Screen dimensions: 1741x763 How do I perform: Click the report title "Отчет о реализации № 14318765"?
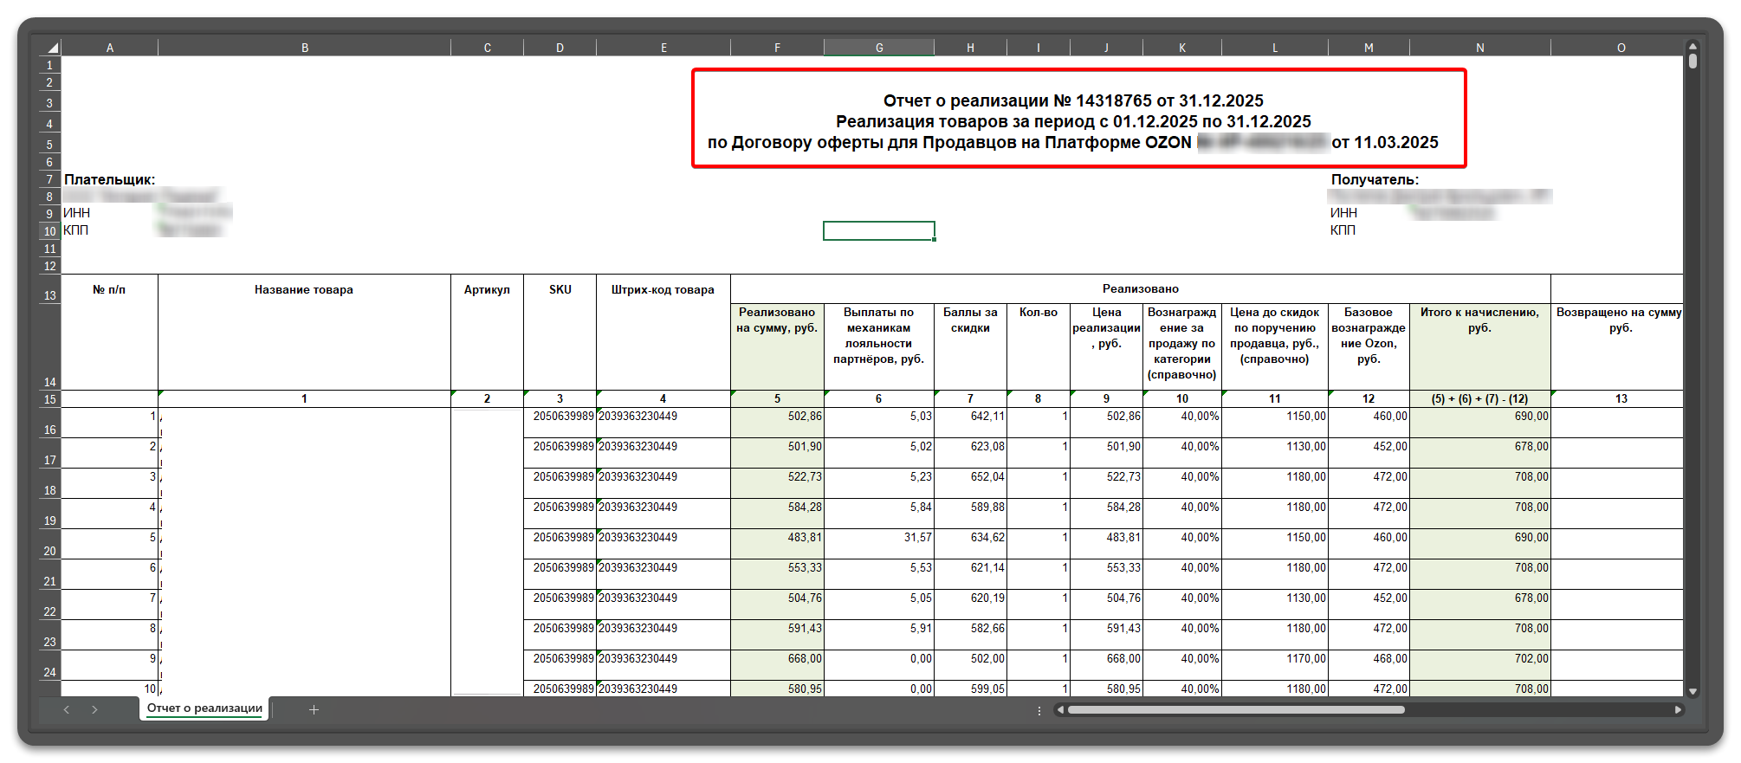pyautogui.click(x=1072, y=100)
